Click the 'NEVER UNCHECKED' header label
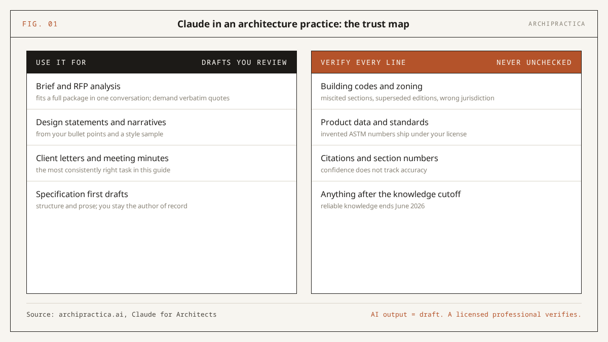This screenshot has width=608, height=342. (x=534, y=62)
